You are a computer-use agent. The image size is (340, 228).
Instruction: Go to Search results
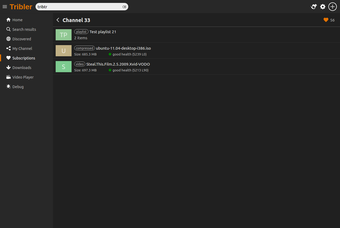click(24, 29)
